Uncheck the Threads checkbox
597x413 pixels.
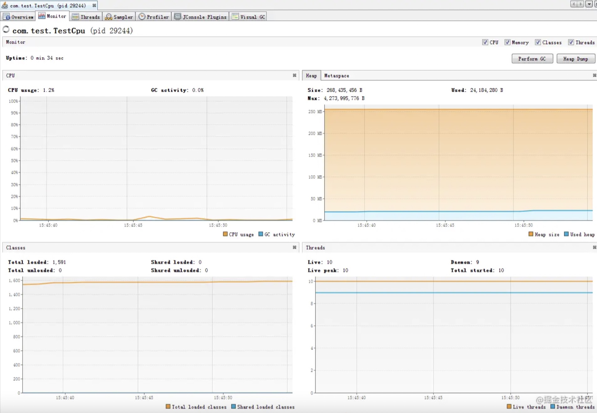(x=571, y=42)
